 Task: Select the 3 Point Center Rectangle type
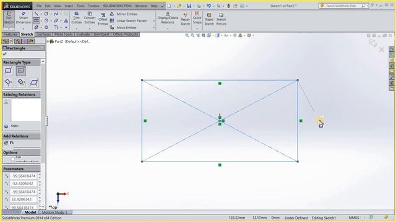pyautogui.click(x=20, y=82)
